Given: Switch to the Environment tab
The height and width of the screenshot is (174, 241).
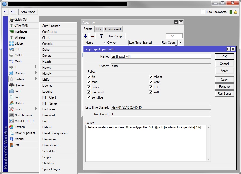Looking at the screenshot, I should 113,29.
